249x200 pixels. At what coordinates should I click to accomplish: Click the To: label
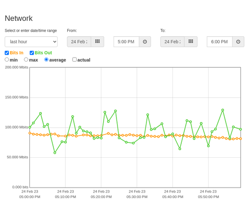click(x=163, y=31)
